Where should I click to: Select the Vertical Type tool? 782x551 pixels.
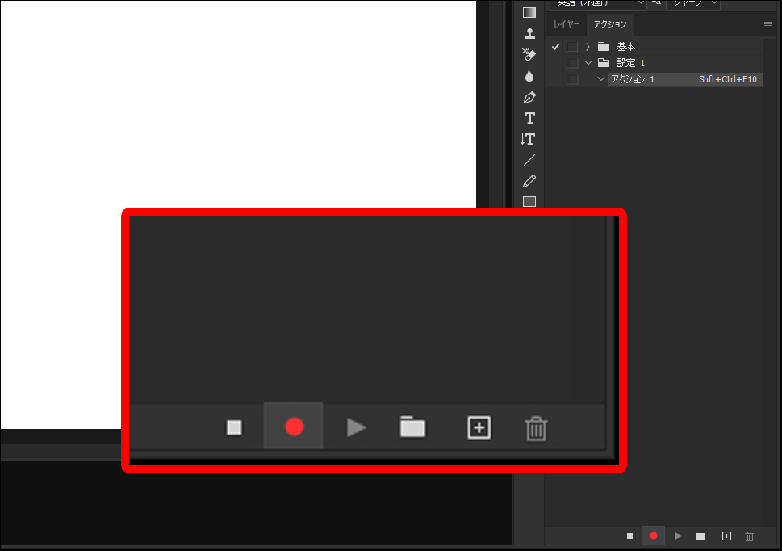[x=529, y=139]
